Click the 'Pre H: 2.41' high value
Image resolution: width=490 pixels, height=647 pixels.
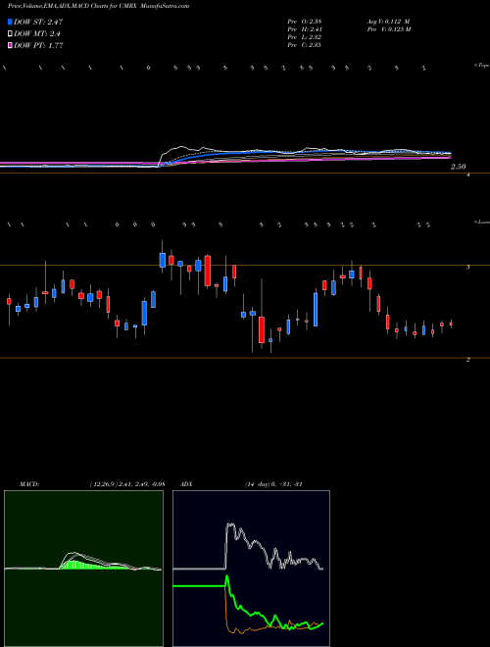click(x=305, y=29)
